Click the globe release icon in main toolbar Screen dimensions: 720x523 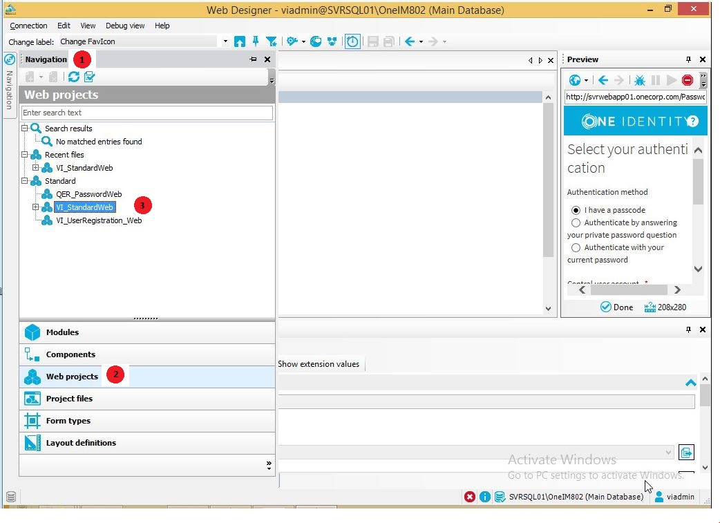click(x=316, y=41)
